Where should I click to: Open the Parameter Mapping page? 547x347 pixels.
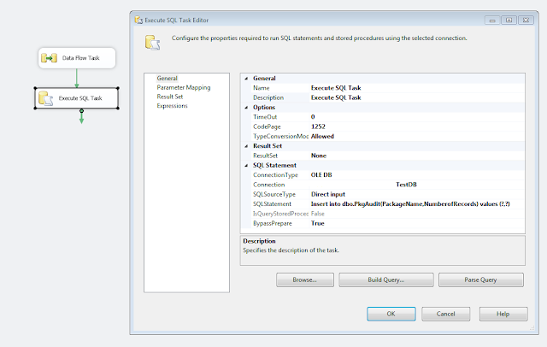184,87
